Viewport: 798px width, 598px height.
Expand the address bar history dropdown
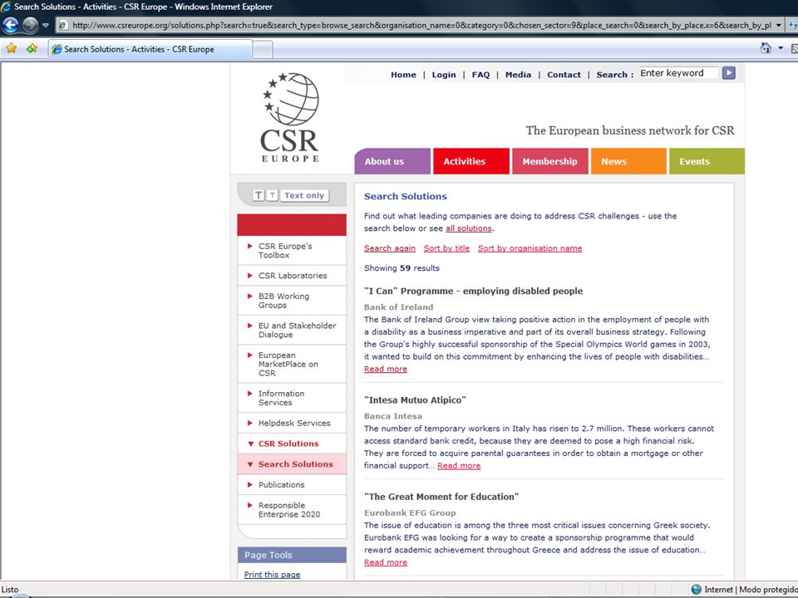pyautogui.click(x=778, y=25)
